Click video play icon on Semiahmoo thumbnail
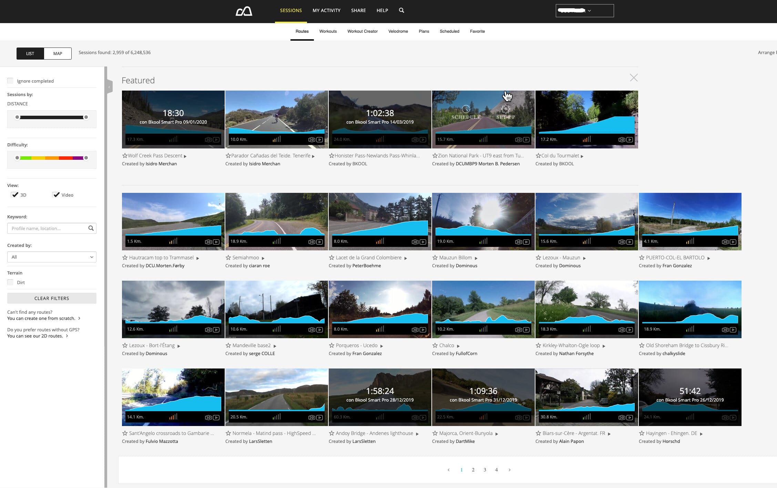 [319, 242]
